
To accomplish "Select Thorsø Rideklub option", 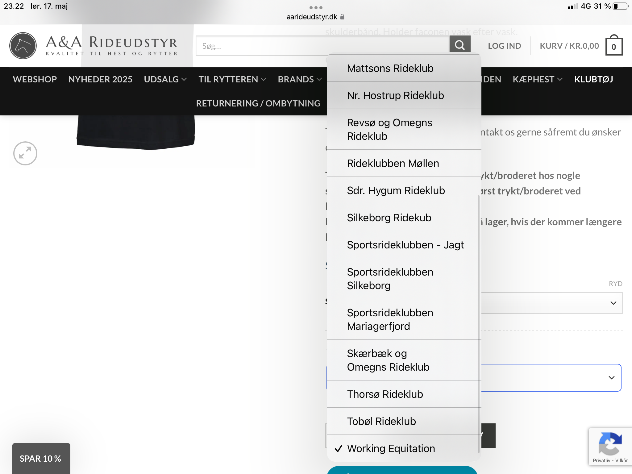I will [404, 394].
